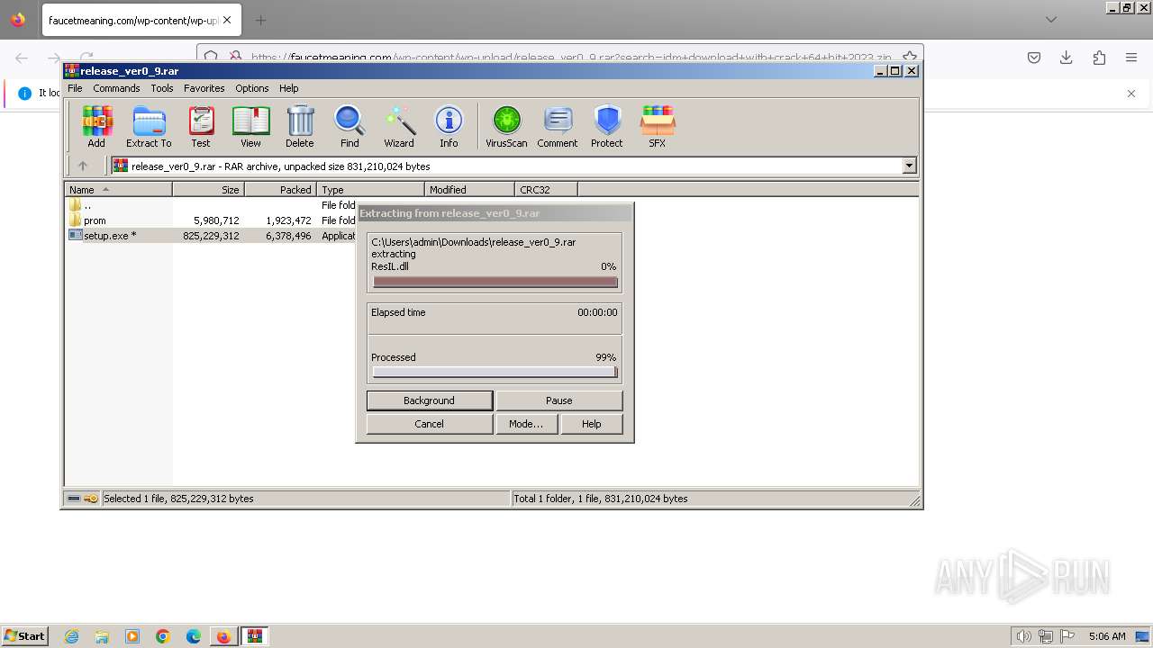Pause the extraction
Viewport: 1153px width, 648px height.
pyautogui.click(x=559, y=400)
